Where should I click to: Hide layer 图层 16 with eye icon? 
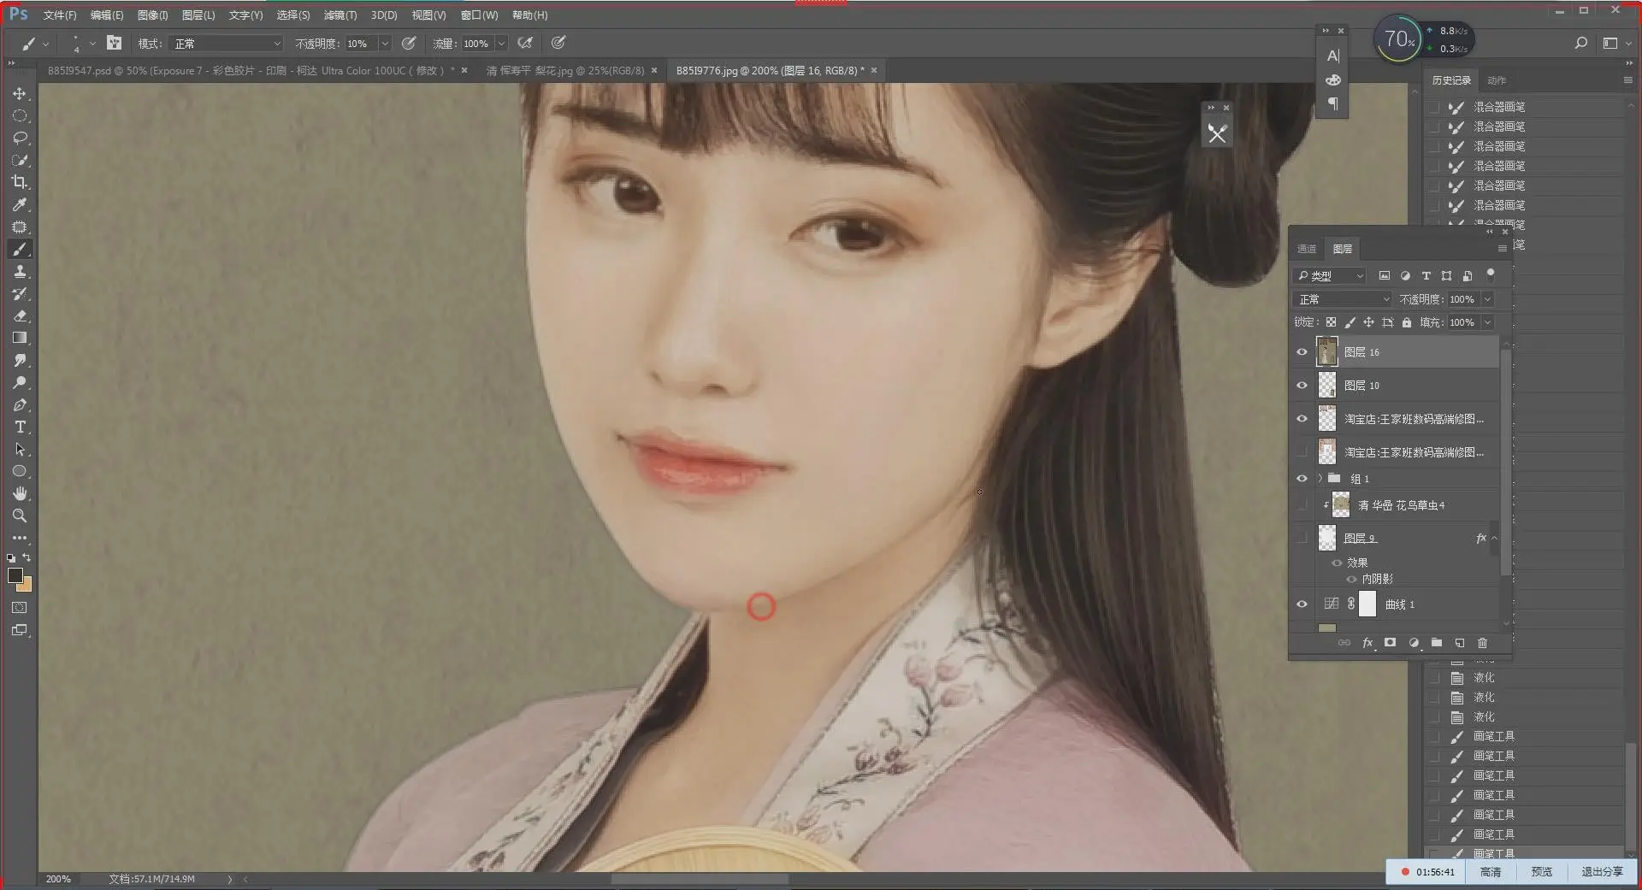(1302, 352)
